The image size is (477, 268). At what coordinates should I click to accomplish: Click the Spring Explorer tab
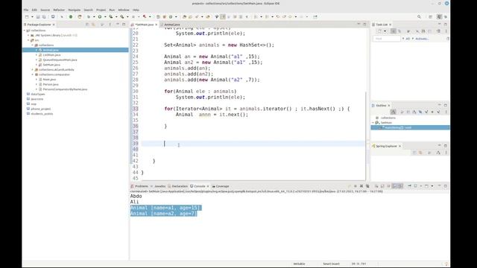386,146
